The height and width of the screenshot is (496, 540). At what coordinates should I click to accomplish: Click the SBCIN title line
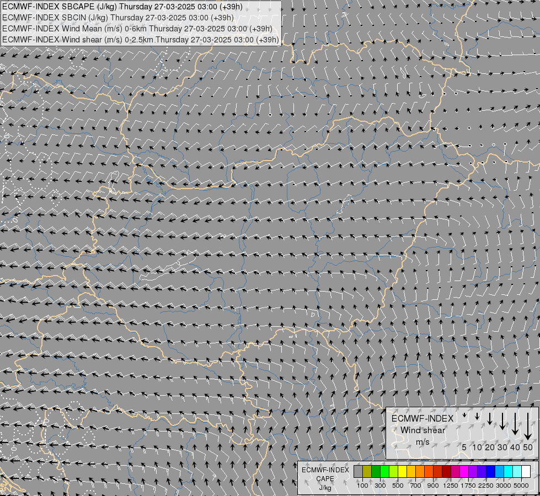(x=118, y=18)
